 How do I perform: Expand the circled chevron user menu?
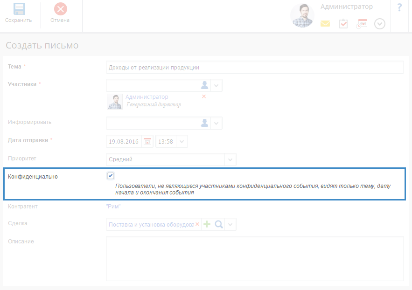coord(380,24)
